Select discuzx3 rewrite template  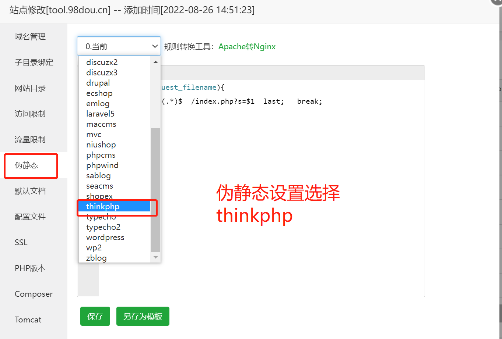[102, 73]
